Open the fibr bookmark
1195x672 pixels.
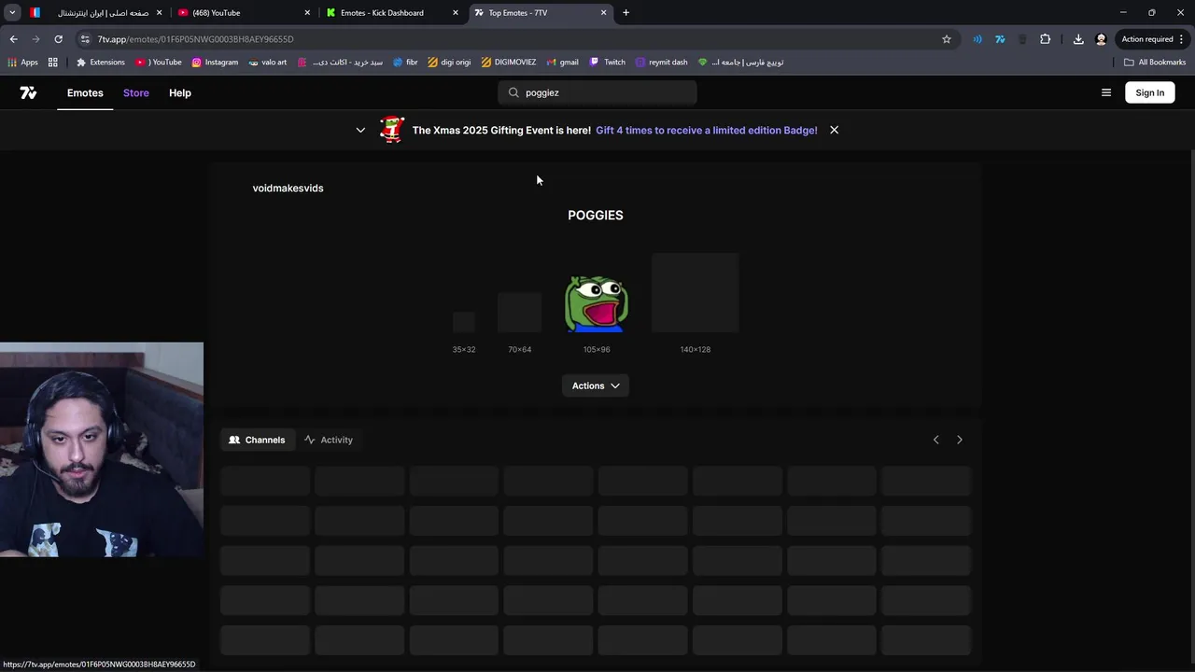405,63
